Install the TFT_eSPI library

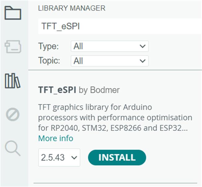[x=117, y=158]
